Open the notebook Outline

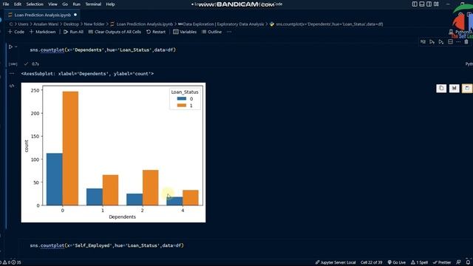(212, 32)
